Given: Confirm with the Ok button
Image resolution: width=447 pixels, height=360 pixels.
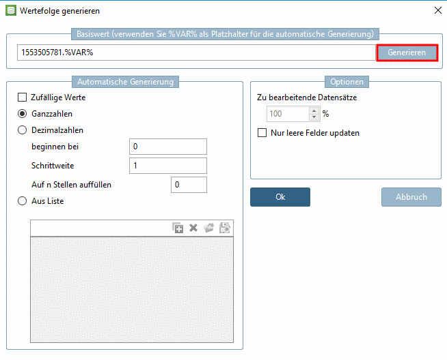Looking at the screenshot, I should (x=280, y=197).
